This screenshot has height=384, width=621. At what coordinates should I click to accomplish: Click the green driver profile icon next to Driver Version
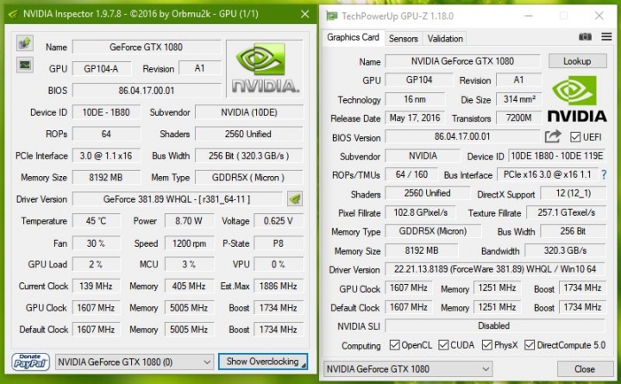pos(295,199)
